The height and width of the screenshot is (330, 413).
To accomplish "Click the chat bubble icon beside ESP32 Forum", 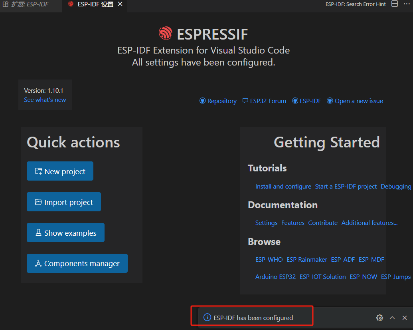I will (x=245, y=101).
